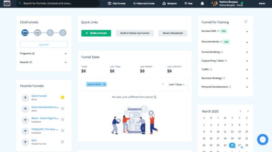Image resolution: width=272 pixels, height=152 pixels.
Task: Click Build a Follow-Up Funnel button
Action: pos(135,33)
